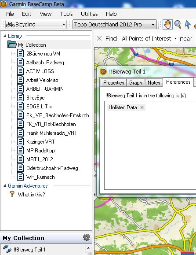Select the arrow Select tool
The image size is (196, 255).
click(x=187, y=25)
